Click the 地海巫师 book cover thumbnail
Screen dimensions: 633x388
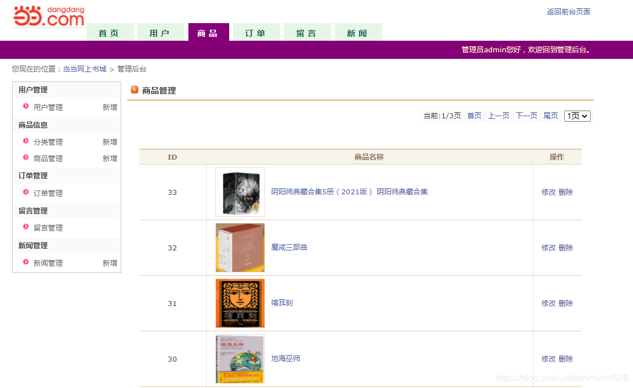coord(240,359)
